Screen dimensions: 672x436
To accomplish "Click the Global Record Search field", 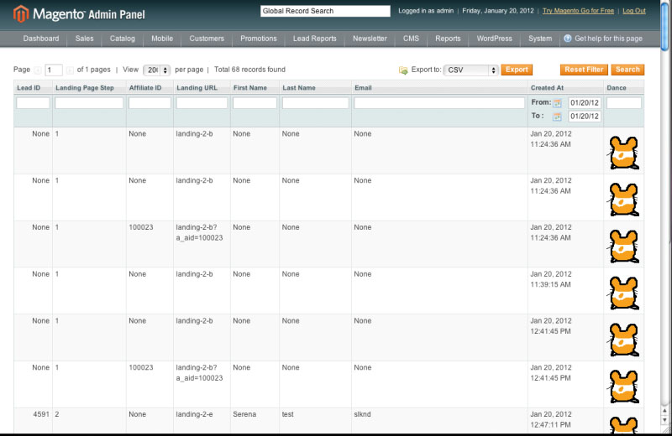I will tap(325, 11).
